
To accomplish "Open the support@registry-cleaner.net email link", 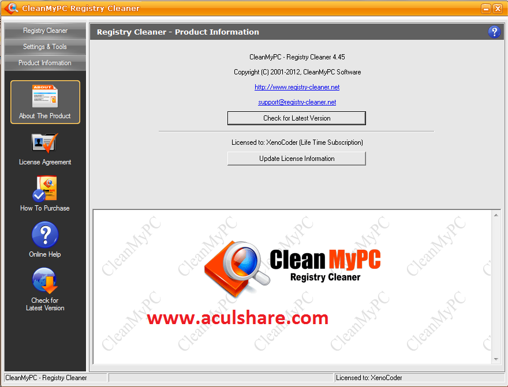I will 297,102.
